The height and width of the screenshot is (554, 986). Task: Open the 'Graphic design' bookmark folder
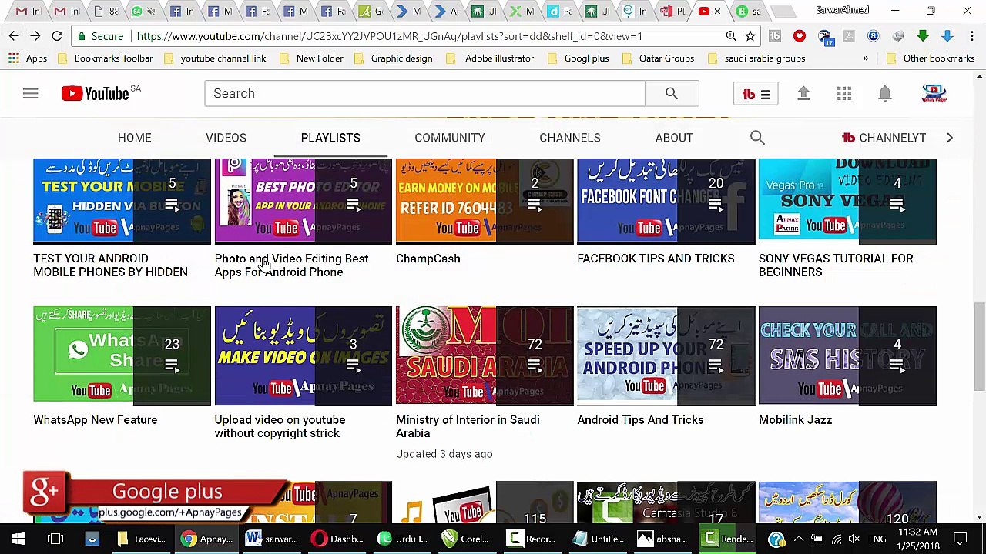point(393,58)
